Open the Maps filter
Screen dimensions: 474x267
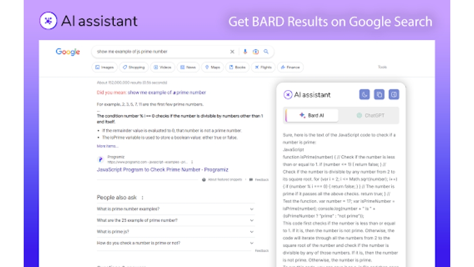[x=212, y=67]
